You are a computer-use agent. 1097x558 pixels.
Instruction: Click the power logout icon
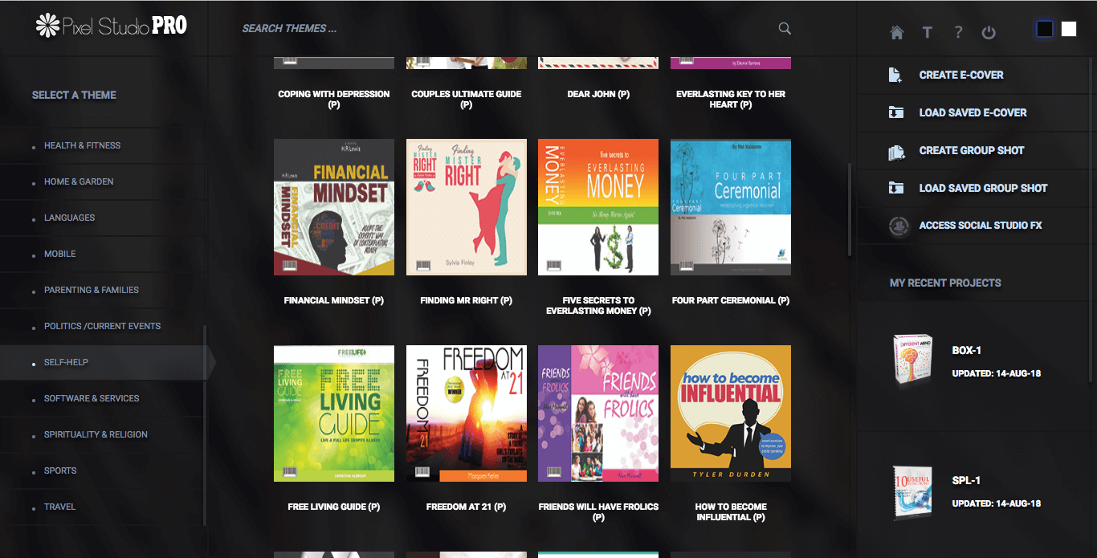coord(989,32)
